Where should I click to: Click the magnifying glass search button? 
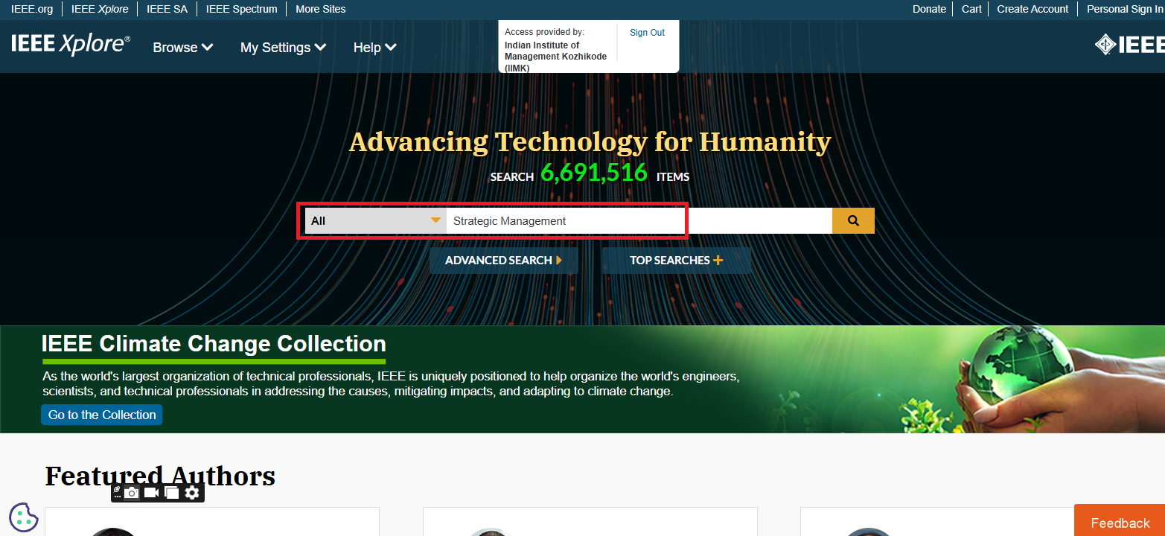[x=853, y=221]
